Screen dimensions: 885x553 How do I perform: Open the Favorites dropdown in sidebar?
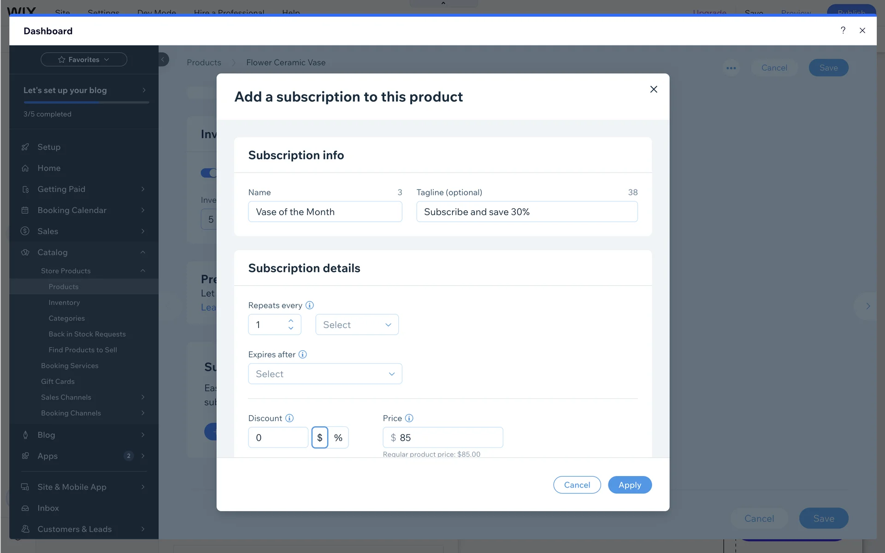click(84, 59)
